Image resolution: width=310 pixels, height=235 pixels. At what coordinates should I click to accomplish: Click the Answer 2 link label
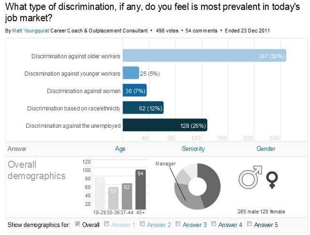click(x=159, y=225)
